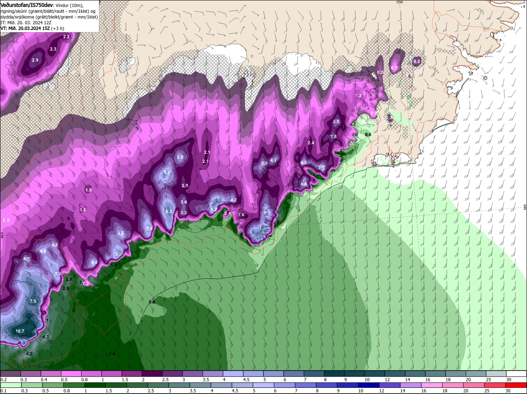Click the 7.9 value above the 10.7 peak
This screenshot has width=527, height=394.
click(x=33, y=301)
